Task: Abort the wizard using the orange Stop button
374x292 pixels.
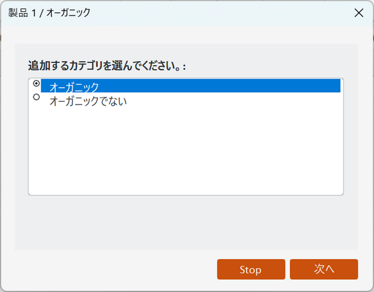Action: pos(251,269)
